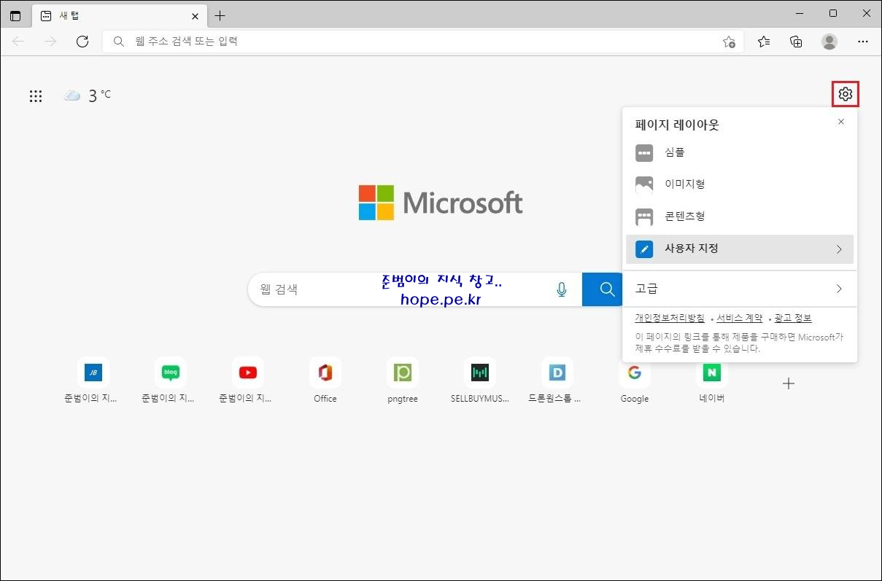Close the 새 탭 tab

tap(195, 15)
